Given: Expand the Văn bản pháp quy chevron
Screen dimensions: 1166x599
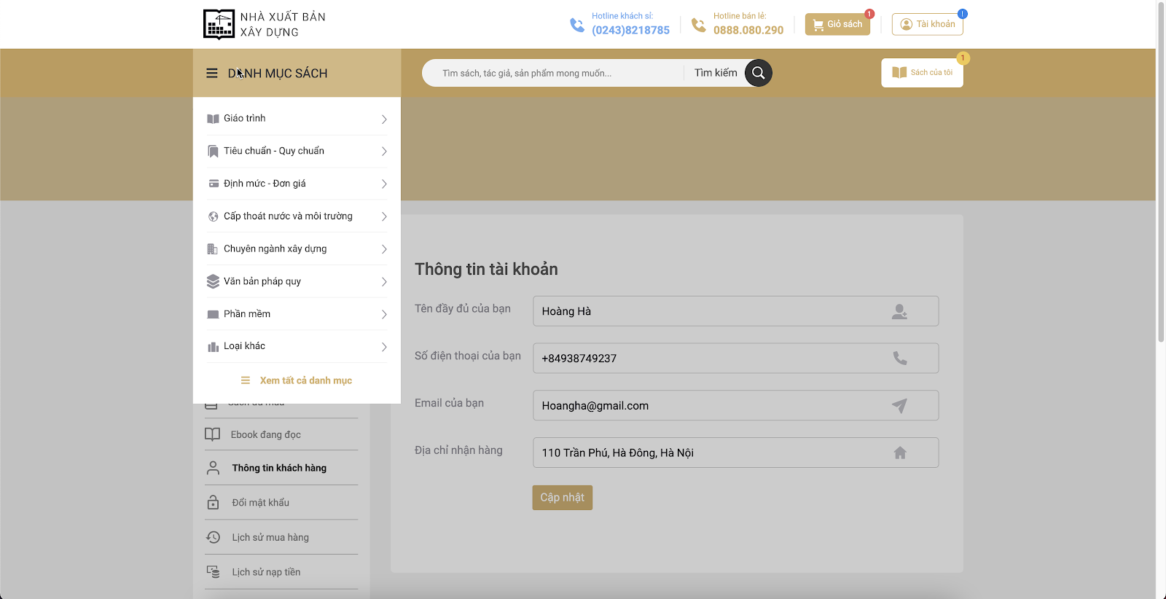Looking at the screenshot, I should 384,282.
